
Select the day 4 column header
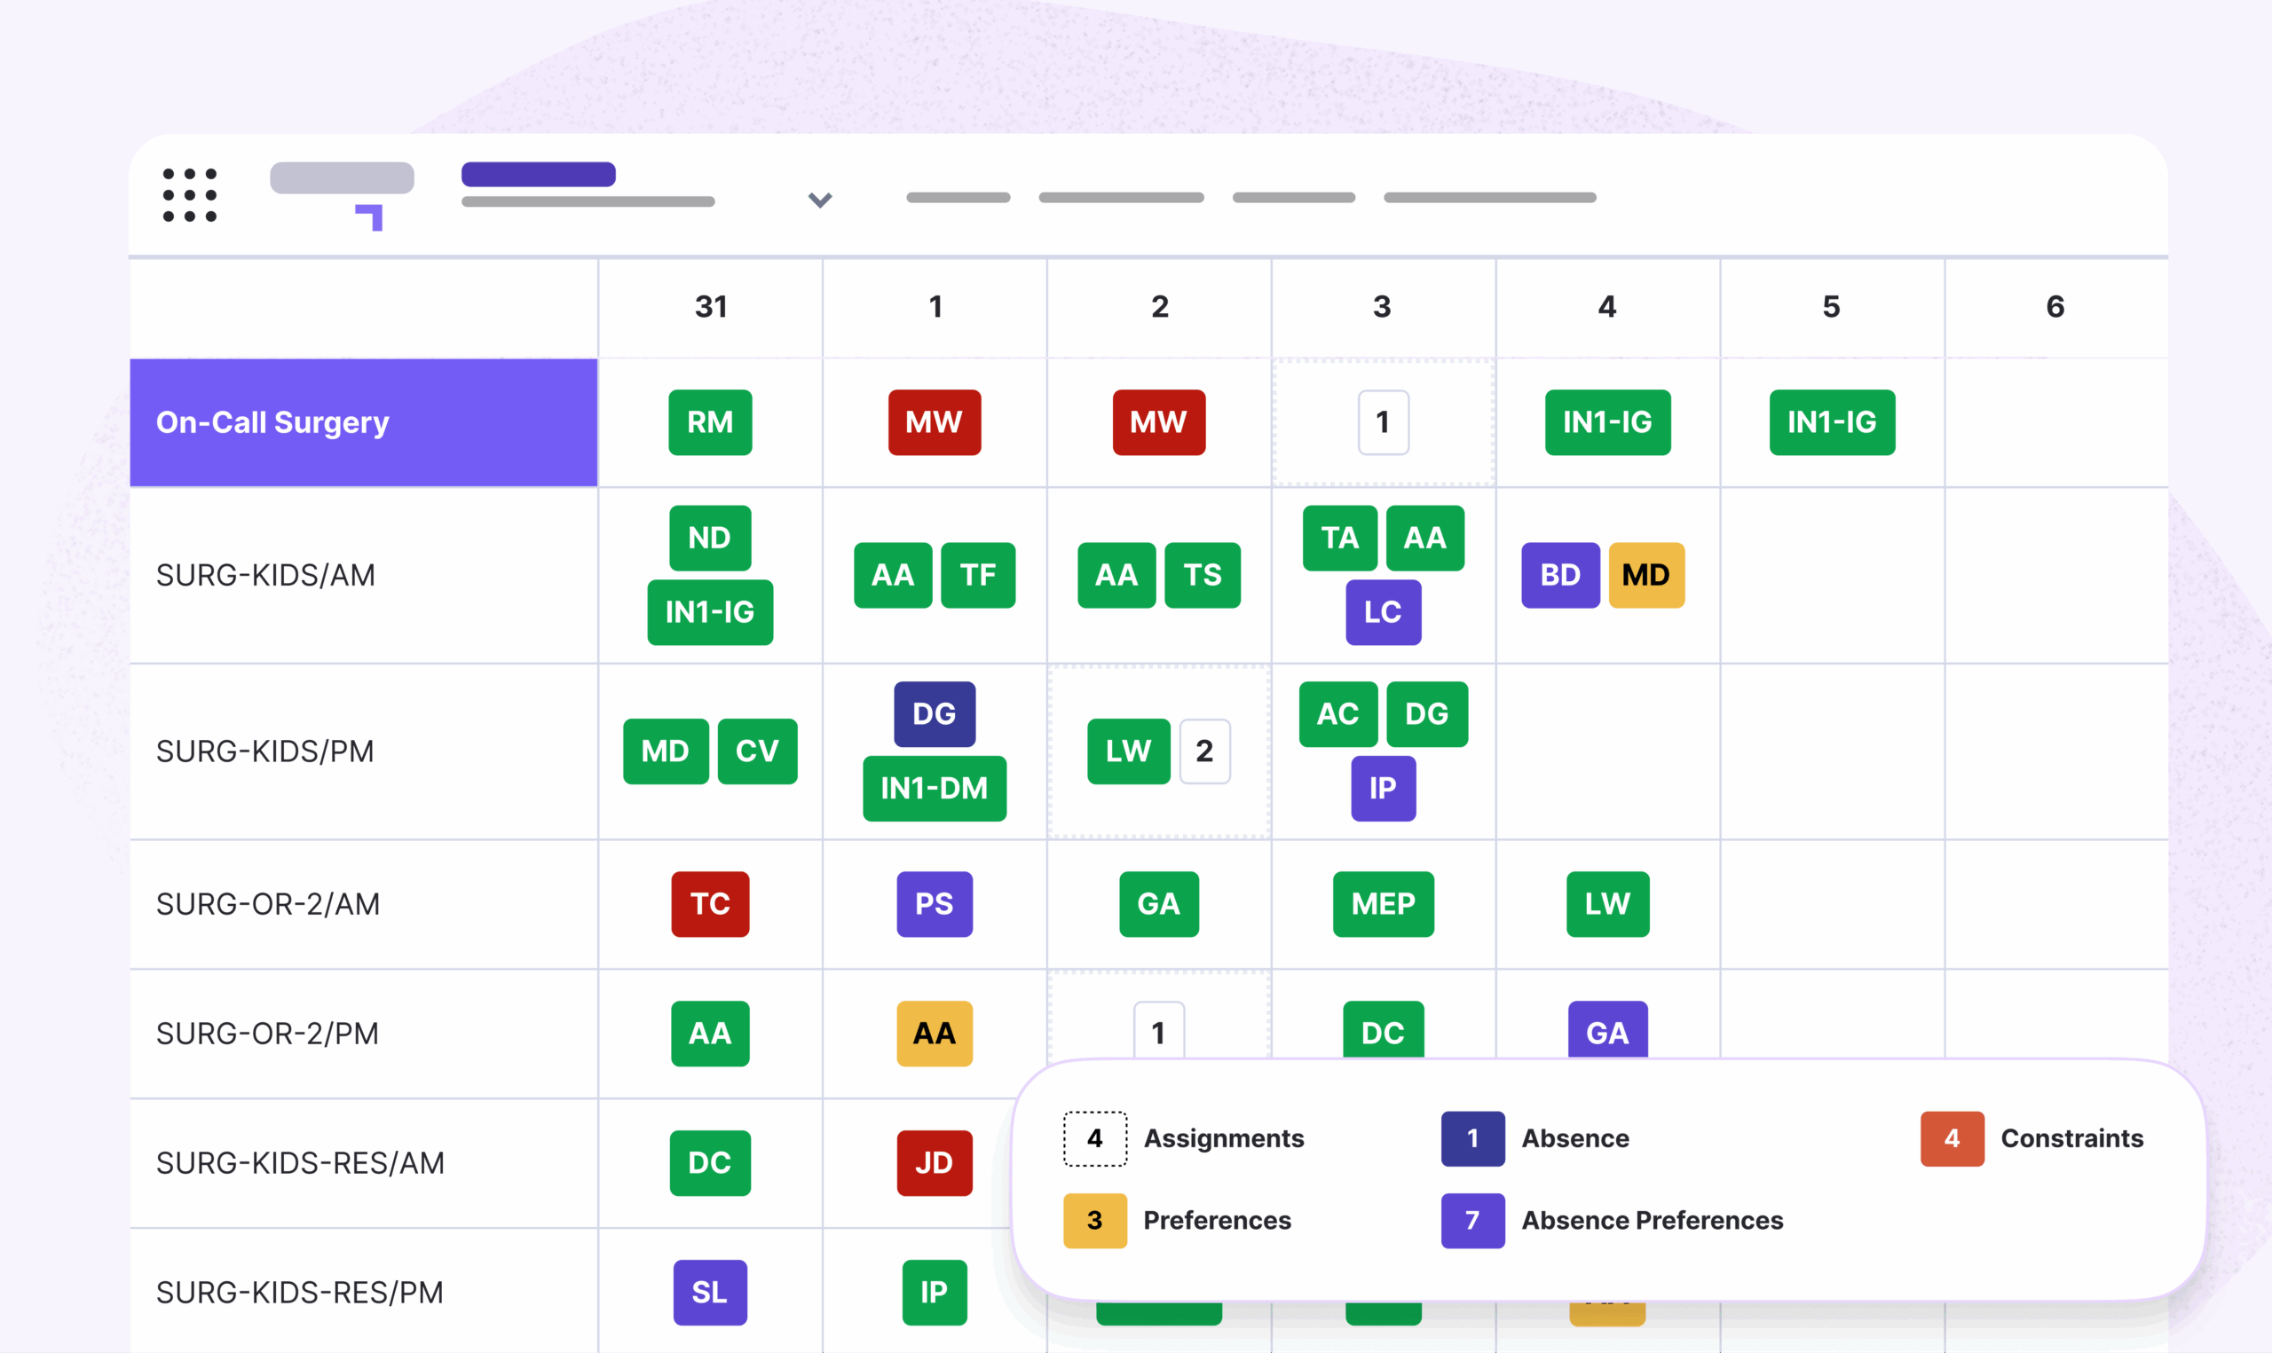[1606, 306]
